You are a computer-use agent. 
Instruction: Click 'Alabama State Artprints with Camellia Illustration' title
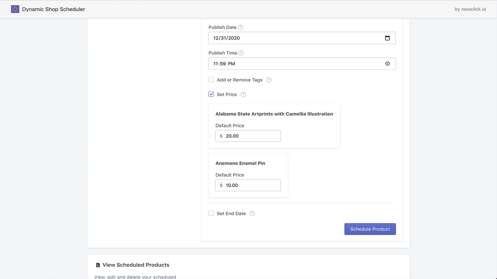click(274, 114)
